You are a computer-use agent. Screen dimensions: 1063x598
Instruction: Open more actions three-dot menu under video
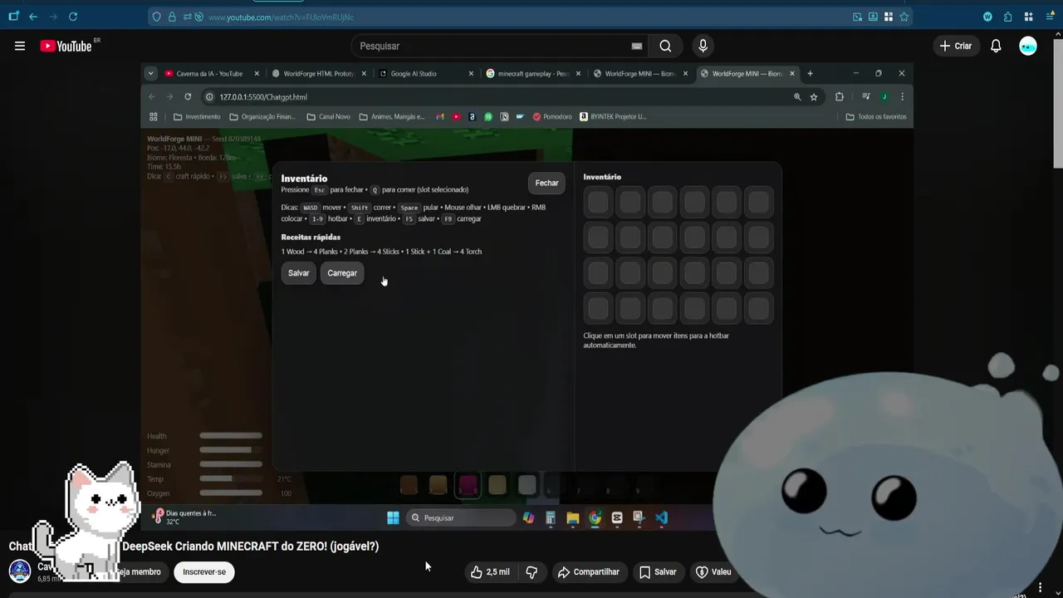tap(1040, 588)
